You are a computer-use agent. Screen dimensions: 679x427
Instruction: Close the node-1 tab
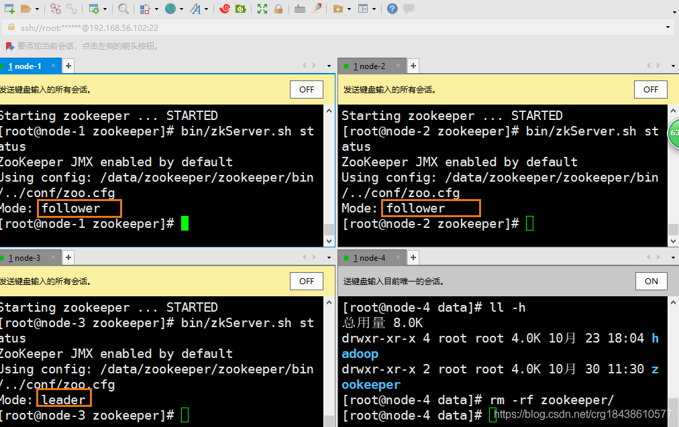pyautogui.click(x=53, y=65)
